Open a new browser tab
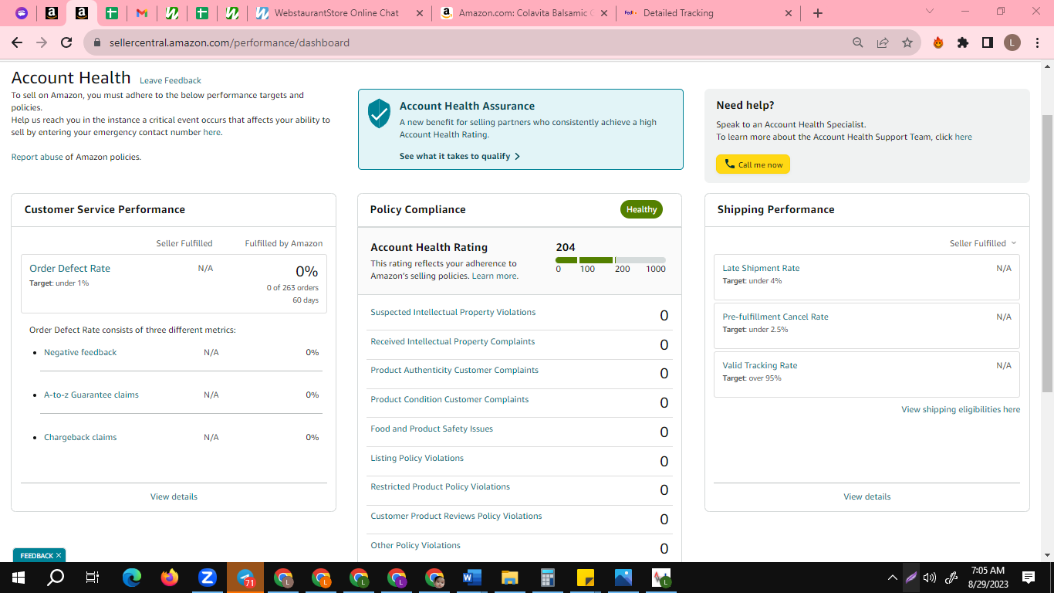 818,13
